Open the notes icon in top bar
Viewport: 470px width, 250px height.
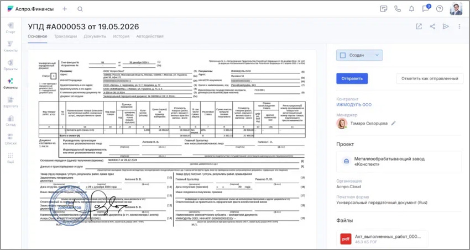(x=383, y=9)
